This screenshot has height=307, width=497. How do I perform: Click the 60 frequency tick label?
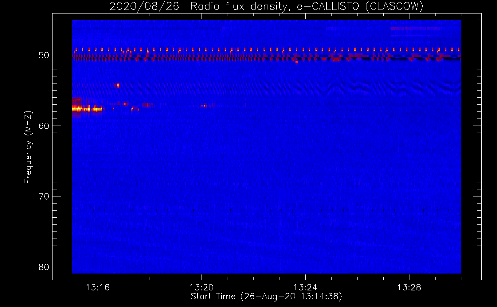pos(44,126)
